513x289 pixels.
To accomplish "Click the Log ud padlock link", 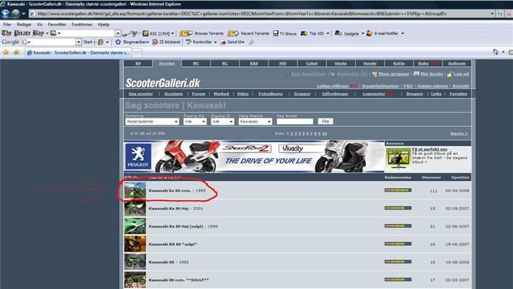I will [457, 73].
